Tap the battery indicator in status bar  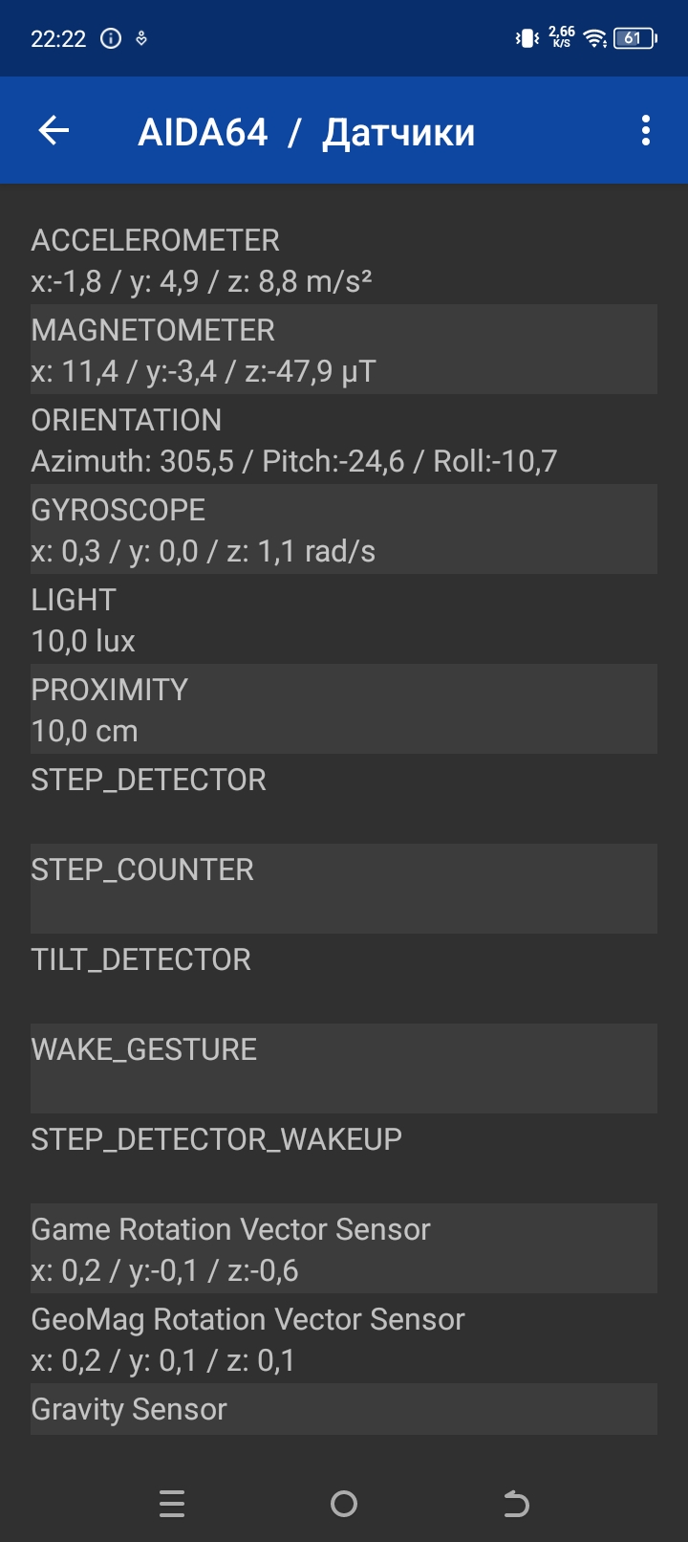(x=634, y=38)
